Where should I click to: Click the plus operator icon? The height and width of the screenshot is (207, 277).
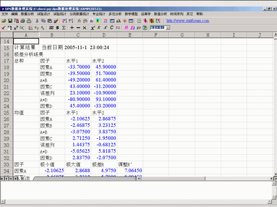(72, 28)
